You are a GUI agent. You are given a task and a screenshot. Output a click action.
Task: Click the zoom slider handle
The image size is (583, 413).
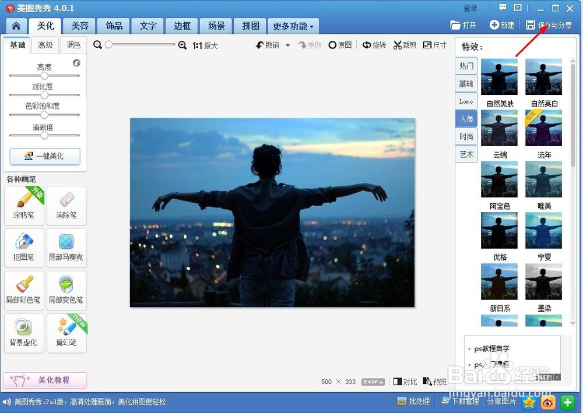(x=109, y=45)
